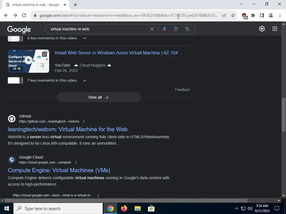The height and width of the screenshot is (214, 286).
Task: Click in the Google search query field
Action: click(99, 29)
